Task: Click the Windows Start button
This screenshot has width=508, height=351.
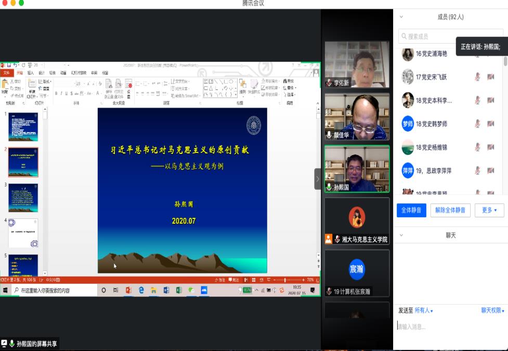Action: (5, 290)
